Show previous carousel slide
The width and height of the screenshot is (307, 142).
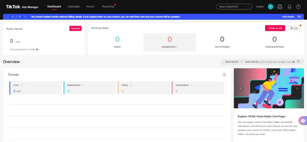241,88
